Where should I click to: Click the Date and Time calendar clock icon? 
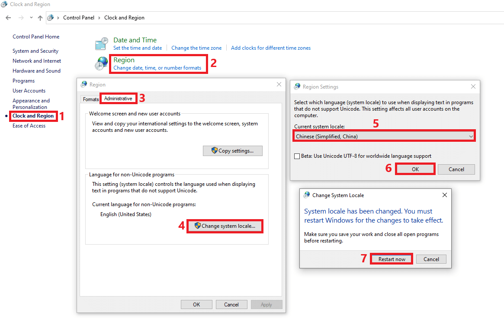click(102, 44)
